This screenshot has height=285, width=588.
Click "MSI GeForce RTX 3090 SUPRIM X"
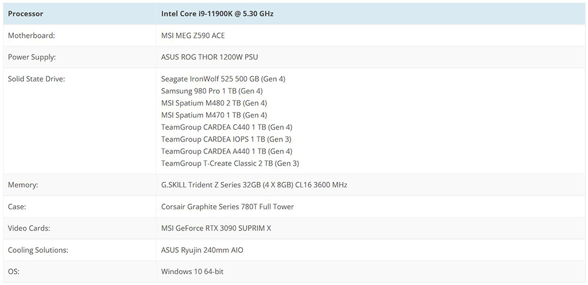(216, 228)
